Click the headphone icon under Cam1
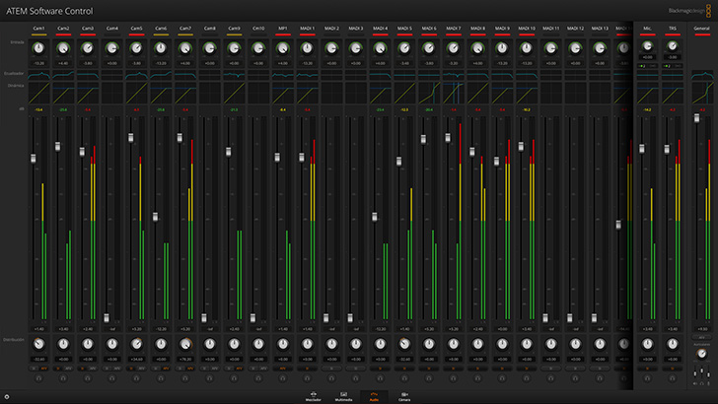The height and width of the screenshot is (404, 718). coord(38,377)
